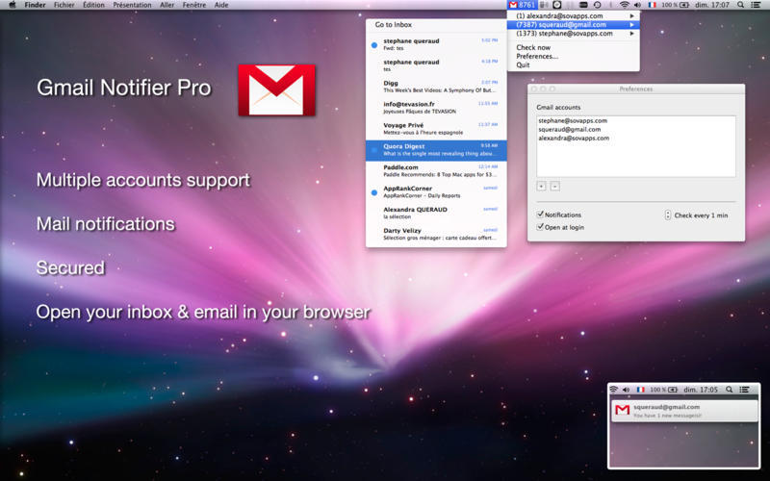Screen dimensions: 770x481
Task: Open the stephane queraud 'tes' email
Action: (x=436, y=65)
